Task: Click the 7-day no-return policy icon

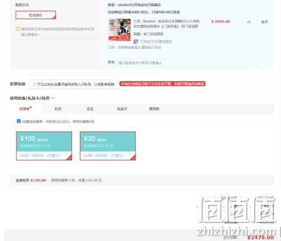Action: coord(135,42)
